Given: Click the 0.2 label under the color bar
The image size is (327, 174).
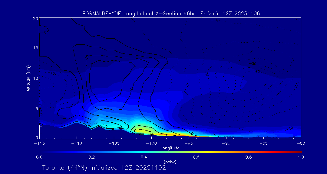Looking at the screenshot, I should (x=91, y=157).
